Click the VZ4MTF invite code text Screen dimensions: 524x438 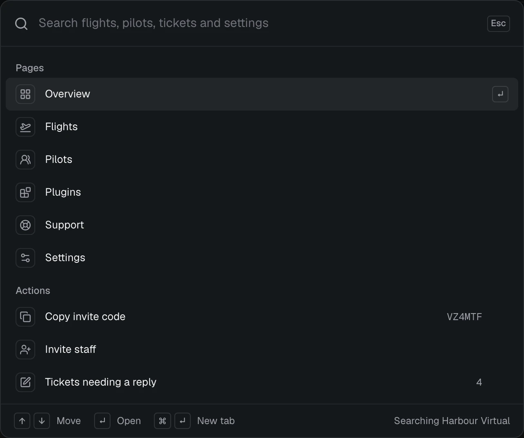[x=464, y=317]
